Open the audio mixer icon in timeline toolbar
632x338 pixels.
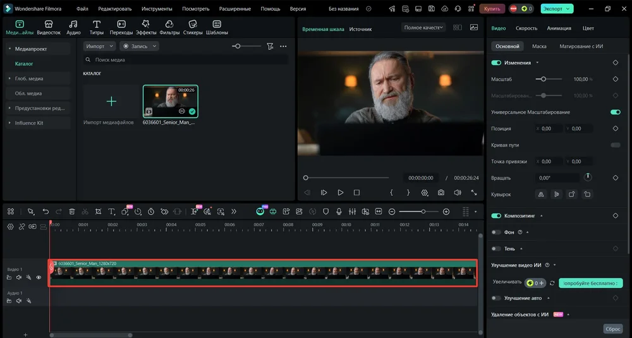point(353,212)
